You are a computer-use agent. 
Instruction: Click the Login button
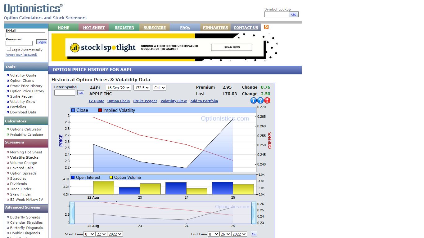coord(42,42)
